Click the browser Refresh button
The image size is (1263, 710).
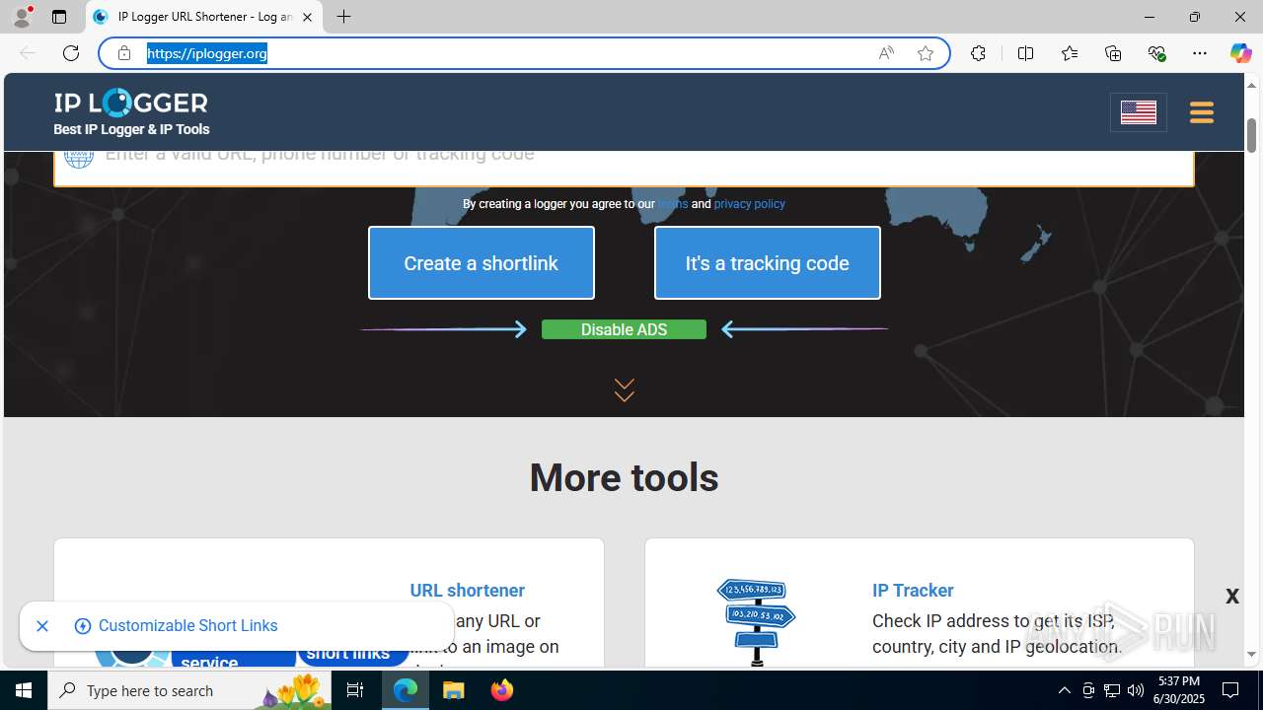(x=71, y=53)
